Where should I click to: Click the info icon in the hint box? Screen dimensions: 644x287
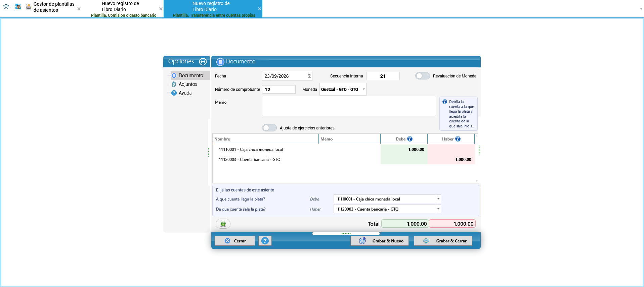coord(445,102)
